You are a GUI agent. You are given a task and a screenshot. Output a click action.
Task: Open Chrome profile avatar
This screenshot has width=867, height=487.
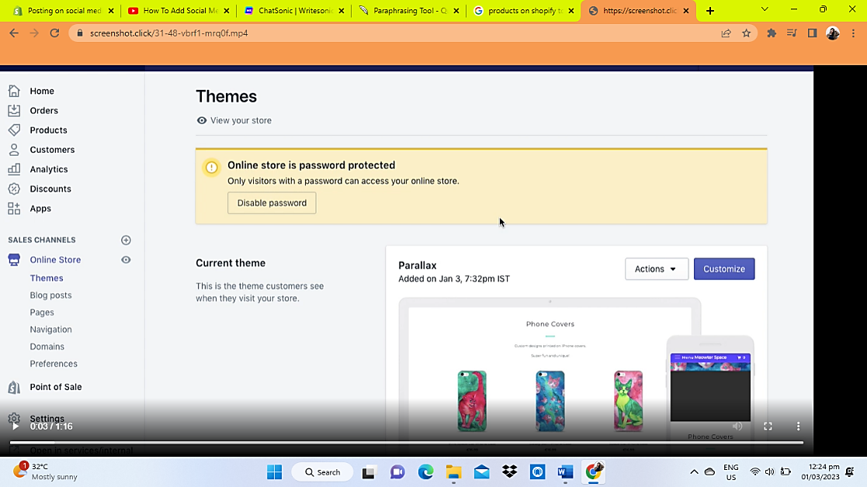[x=833, y=33]
